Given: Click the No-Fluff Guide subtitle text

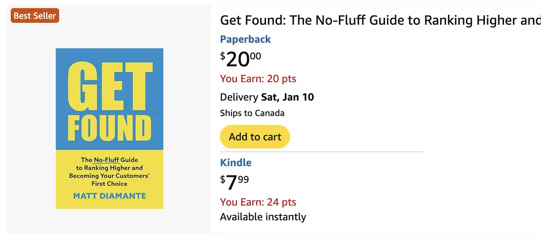Looking at the screenshot, I should (x=109, y=171).
